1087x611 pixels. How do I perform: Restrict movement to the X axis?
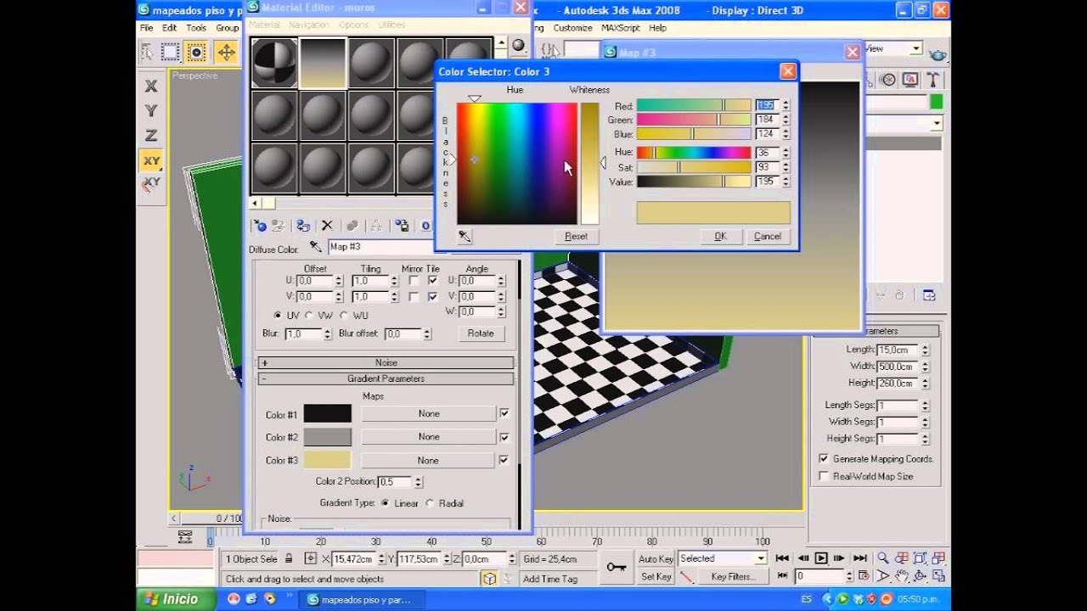151,87
